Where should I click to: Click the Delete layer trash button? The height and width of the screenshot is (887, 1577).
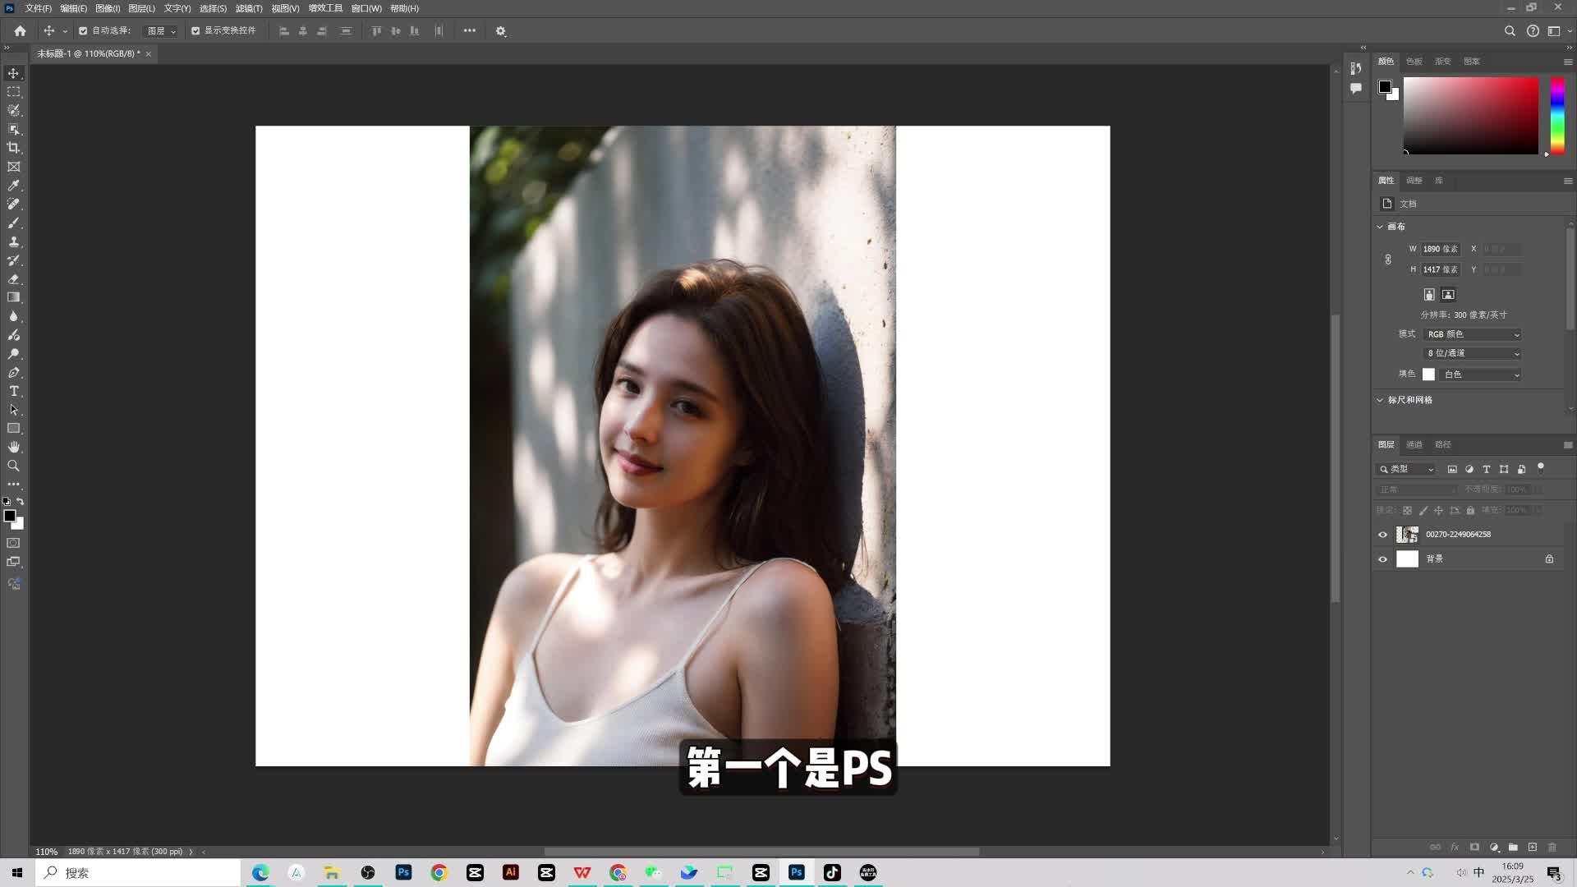pyautogui.click(x=1552, y=847)
